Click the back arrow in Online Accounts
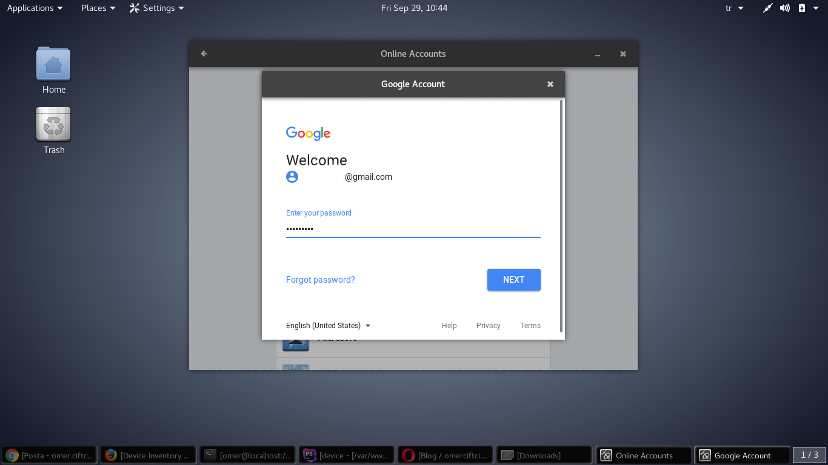 (x=204, y=54)
